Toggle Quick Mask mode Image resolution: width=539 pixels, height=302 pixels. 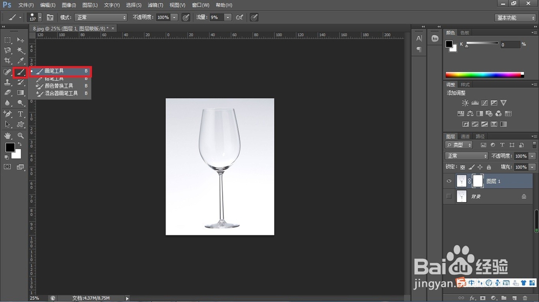[7, 167]
